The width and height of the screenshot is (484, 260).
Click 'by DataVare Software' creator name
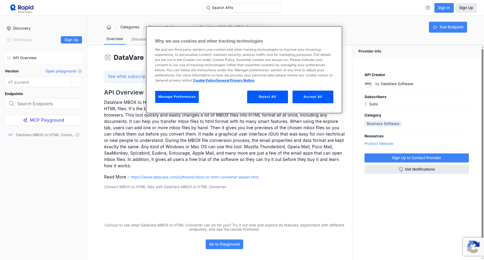point(394,84)
